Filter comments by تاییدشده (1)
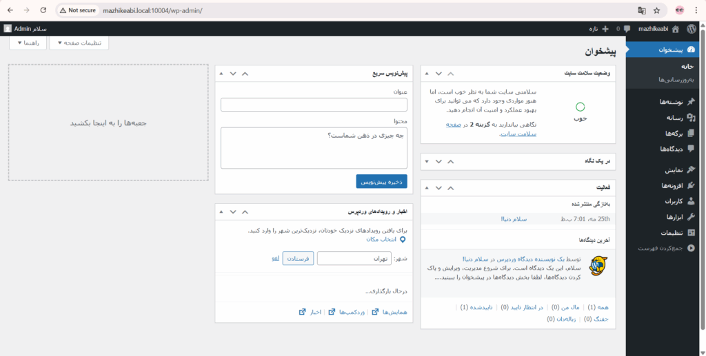The image size is (706, 356). point(476,307)
